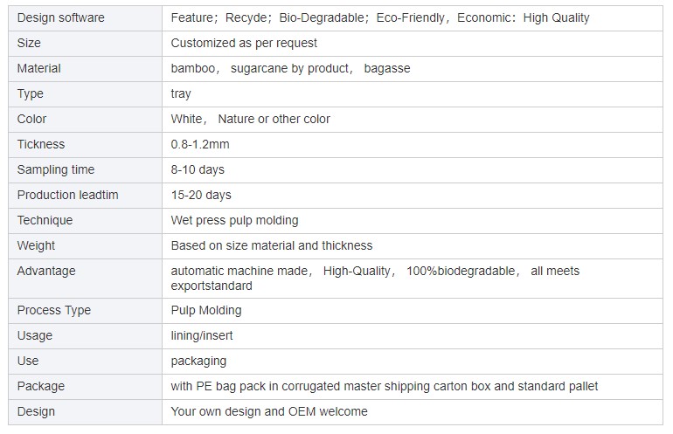Click the 'Sampling time' label
The height and width of the screenshot is (434, 673).
(56, 169)
